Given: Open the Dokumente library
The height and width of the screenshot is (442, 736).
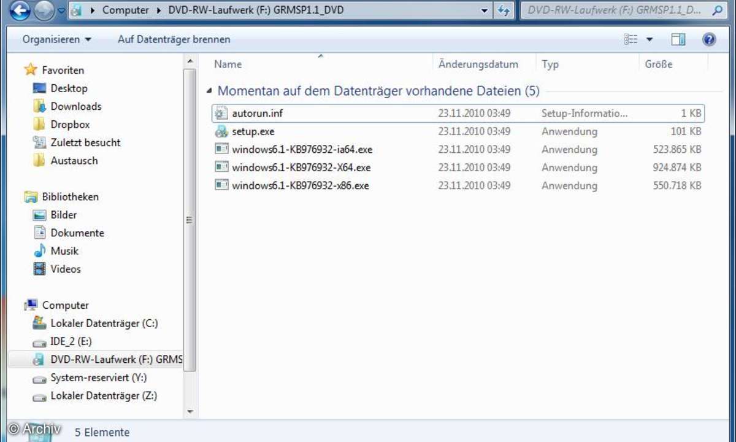Looking at the screenshot, I should click(77, 233).
